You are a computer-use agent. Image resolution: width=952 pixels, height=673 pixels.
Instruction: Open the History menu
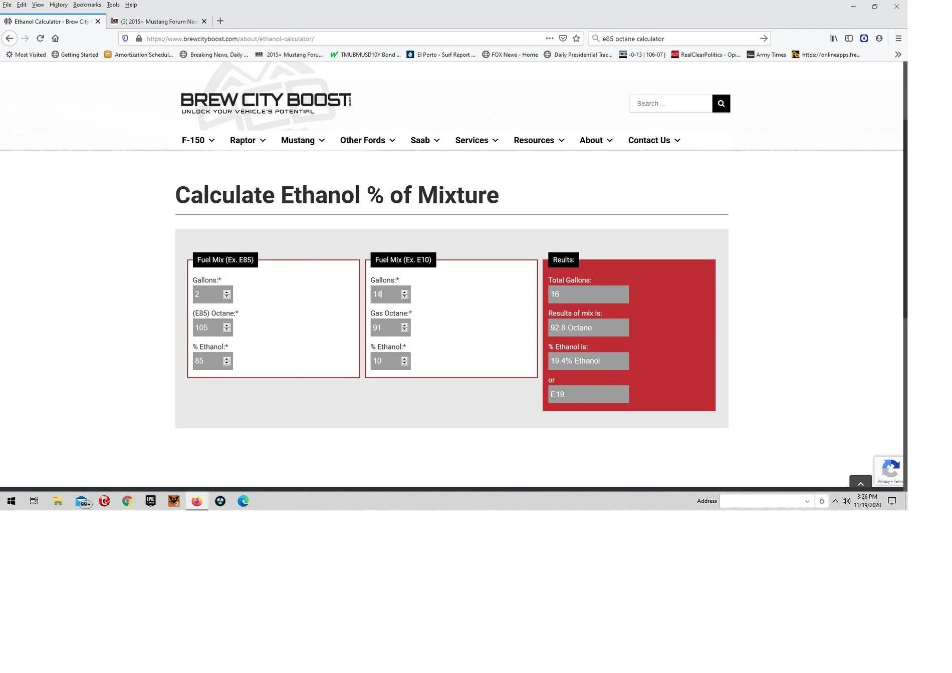tap(58, 5)
